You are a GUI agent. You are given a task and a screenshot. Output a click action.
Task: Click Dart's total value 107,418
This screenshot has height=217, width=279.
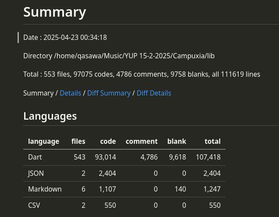(208, 157)
